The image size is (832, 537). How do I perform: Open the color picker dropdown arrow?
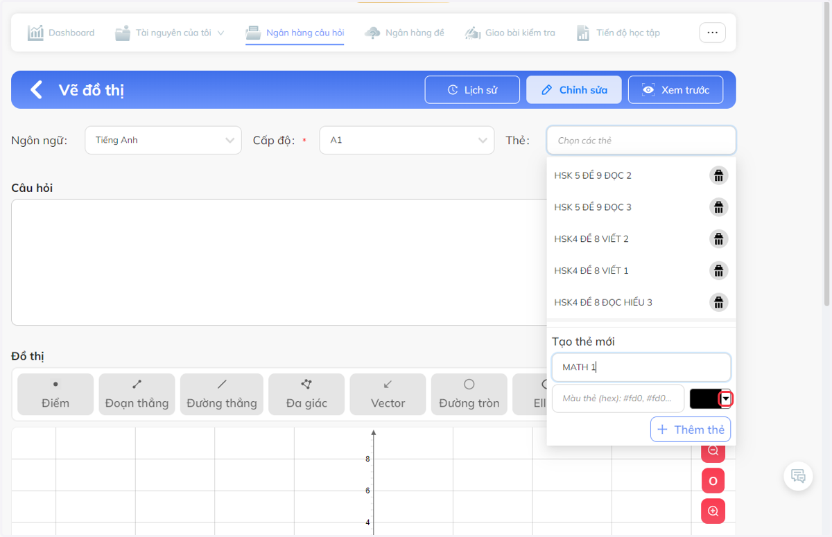coord(725,398)
